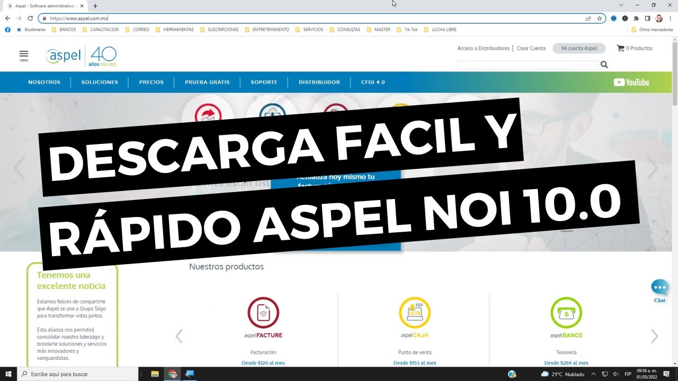
Task: Open the LUCHA LIBRE bookmarks folder
Action: (x=440, y=30)
